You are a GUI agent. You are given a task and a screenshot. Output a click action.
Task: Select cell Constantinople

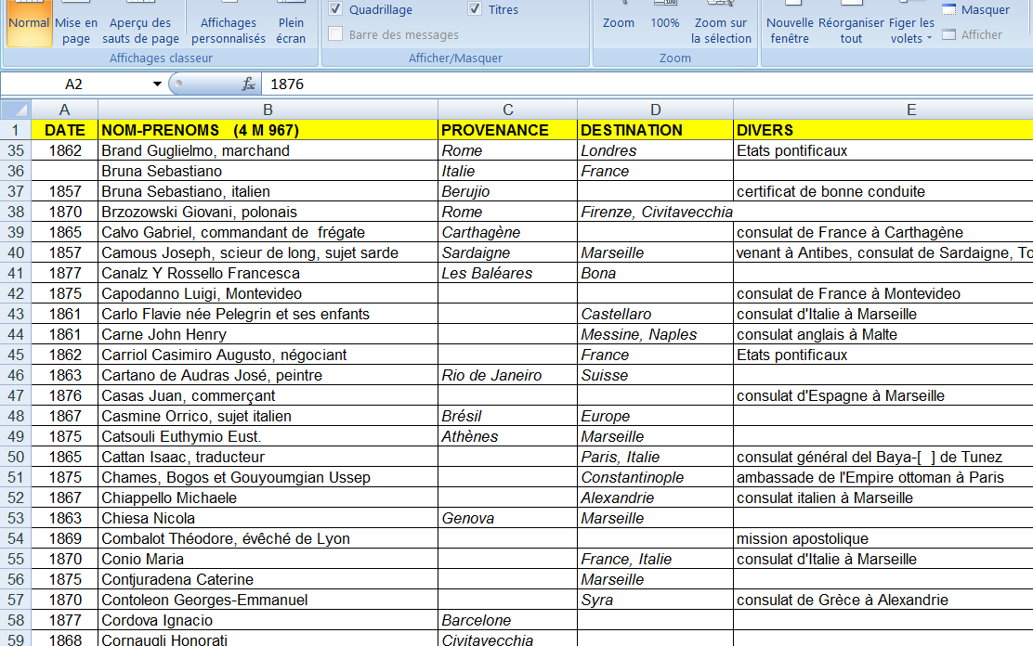point(655,477)
